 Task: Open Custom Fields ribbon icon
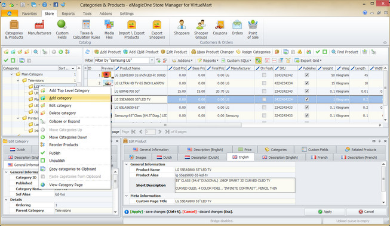coord(62,29)
